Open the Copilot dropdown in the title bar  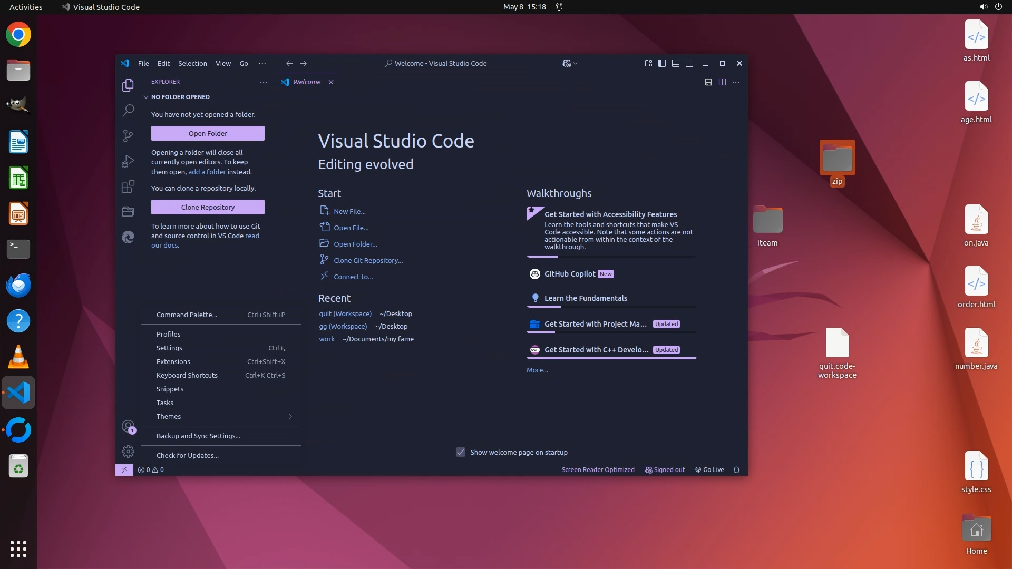(570, 63)
